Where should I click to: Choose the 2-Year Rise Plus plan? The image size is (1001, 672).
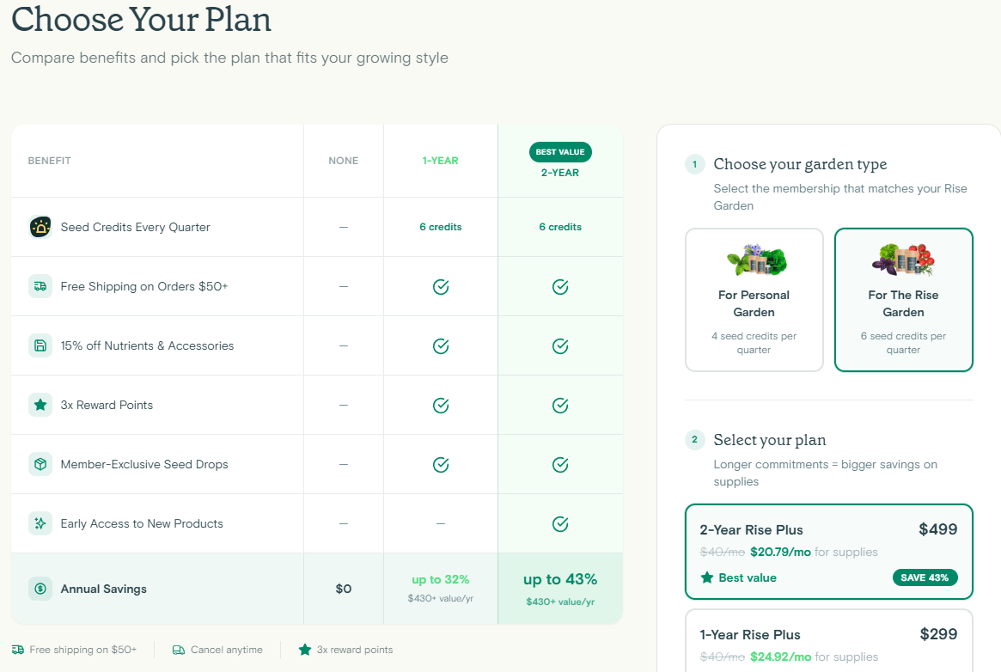828,551
